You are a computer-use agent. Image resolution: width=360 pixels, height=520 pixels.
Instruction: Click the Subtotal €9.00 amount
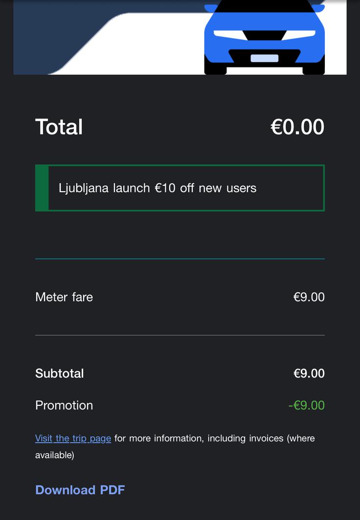click(309, 373)
